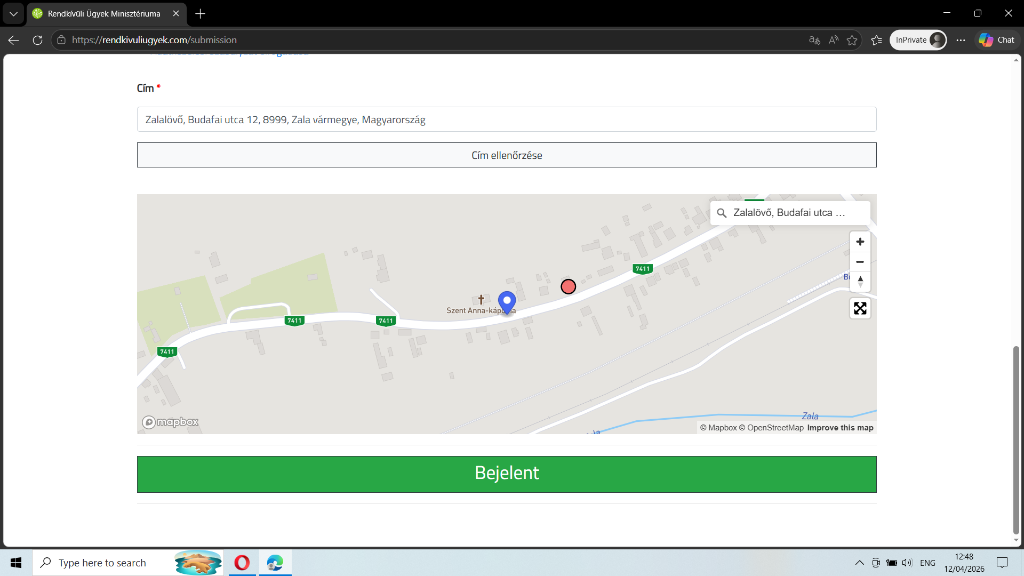Reset map bearing to north
The height and width of the screenshot is (576, 1024).
[860, 282]
